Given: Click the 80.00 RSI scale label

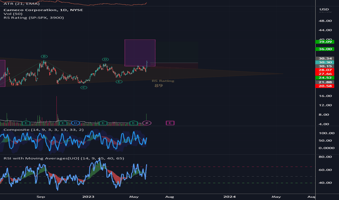Looking at the screenshot, I should point(325,157).
